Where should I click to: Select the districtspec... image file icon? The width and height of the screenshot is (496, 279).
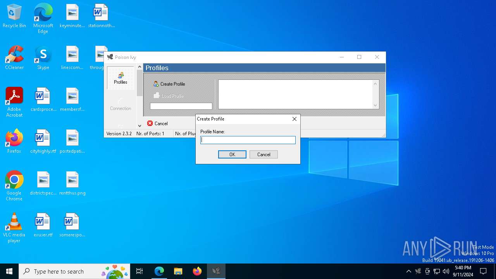pos(43,184)
